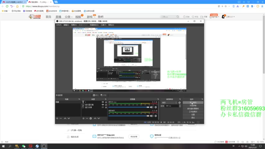The image size is (265, 149).
Task: Pop out the sources dock icon
Action: click(105, 99)
